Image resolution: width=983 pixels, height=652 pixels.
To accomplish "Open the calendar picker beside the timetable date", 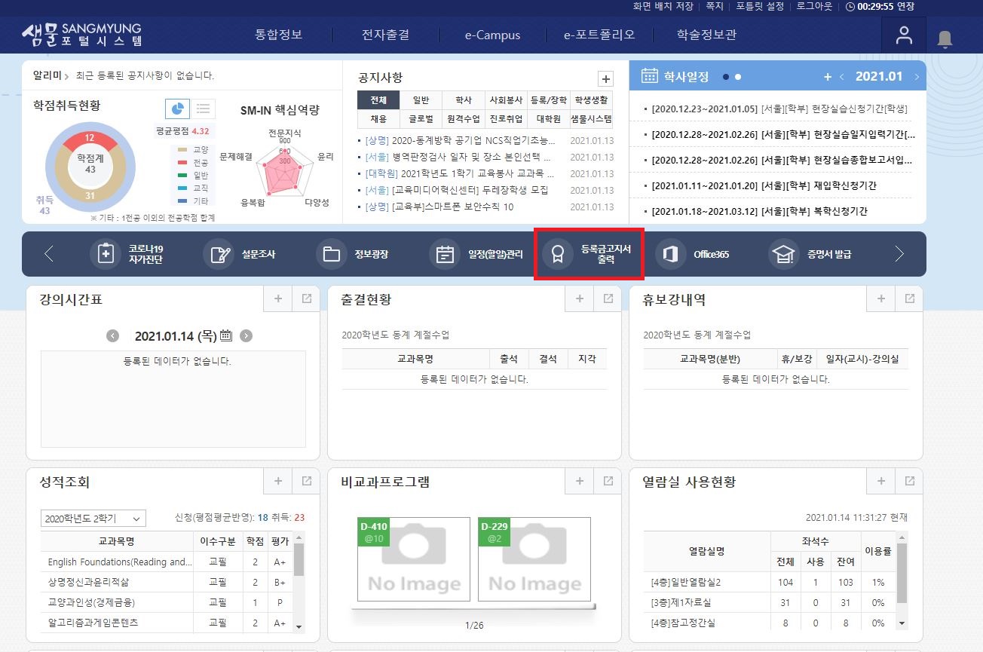I will (226, 335).
